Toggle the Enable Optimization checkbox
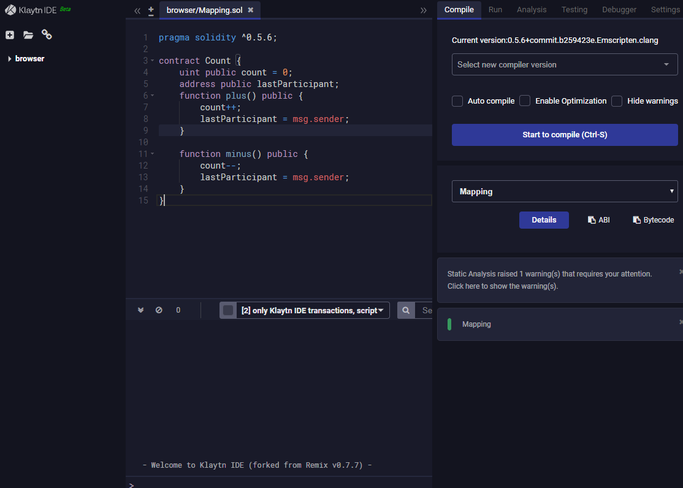 click(x=525, y=101)
